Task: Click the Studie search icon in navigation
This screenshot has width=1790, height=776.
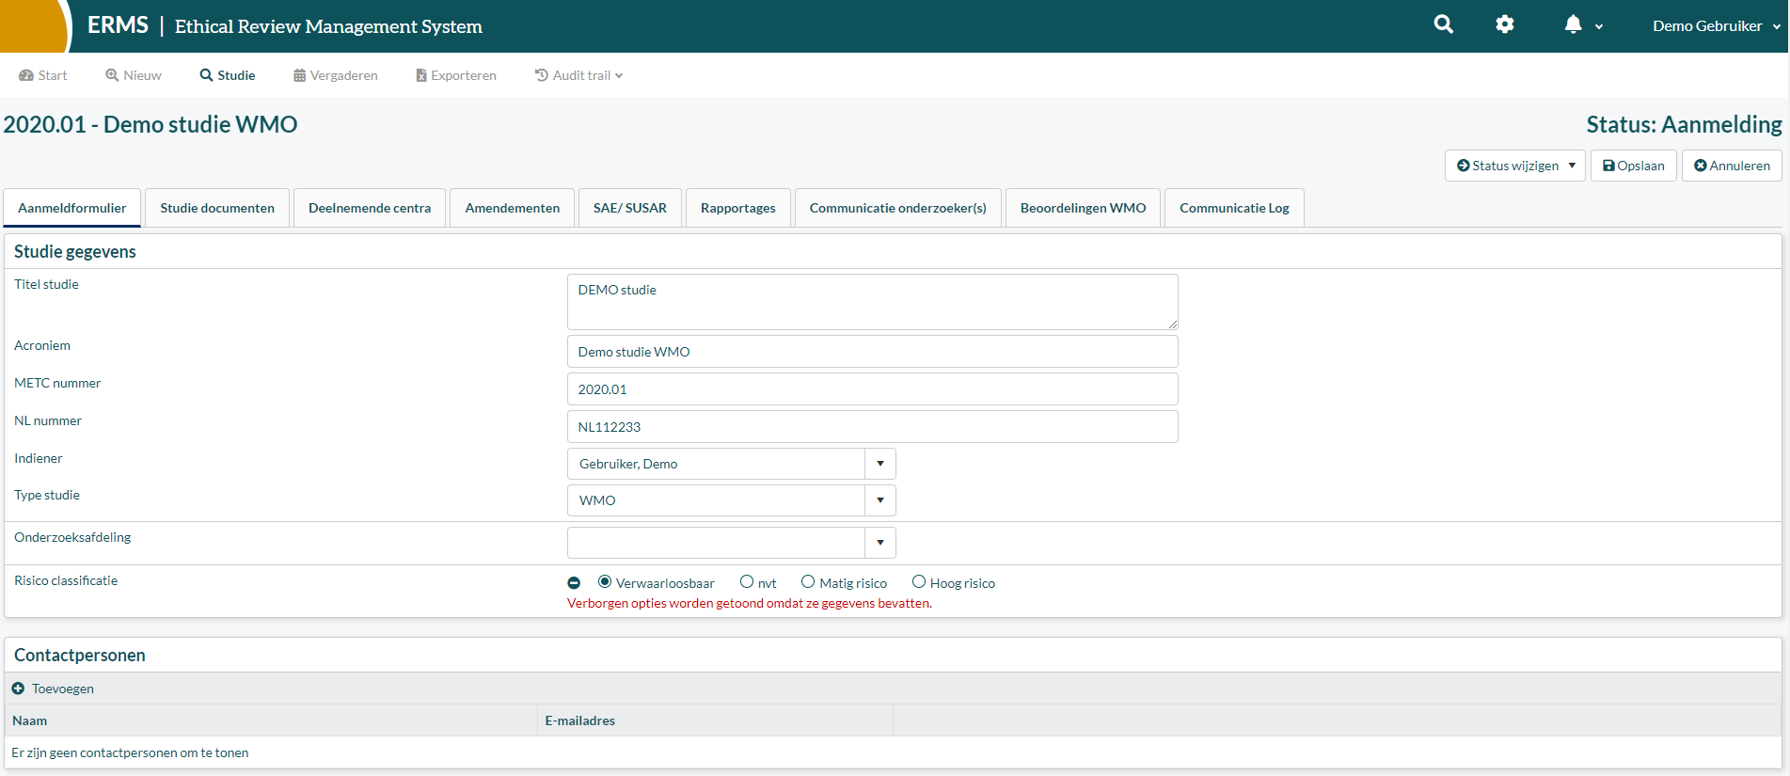Action: (x=206, y=75)
